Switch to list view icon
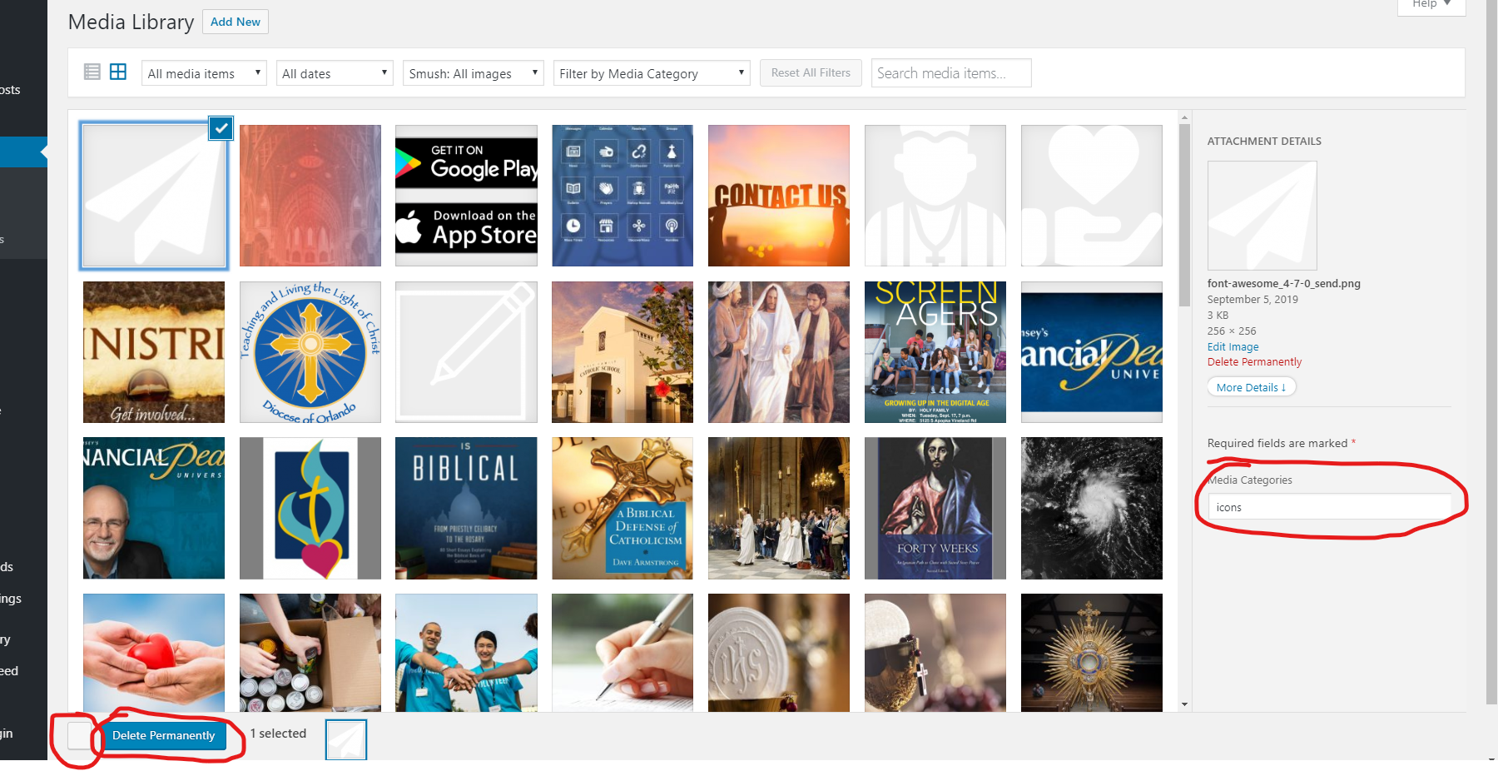 (92, 72)
